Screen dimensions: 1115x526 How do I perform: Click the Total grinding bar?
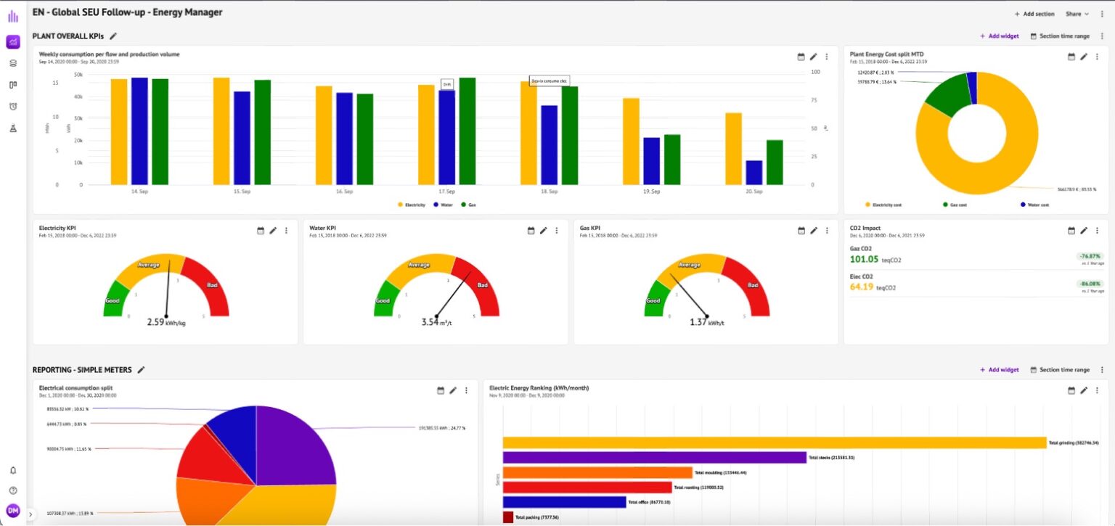775,443
